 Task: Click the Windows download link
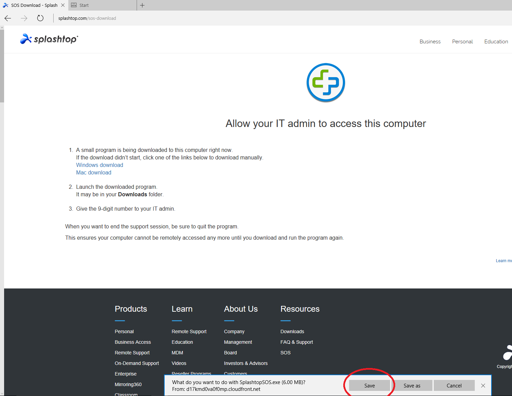(99, 165)
